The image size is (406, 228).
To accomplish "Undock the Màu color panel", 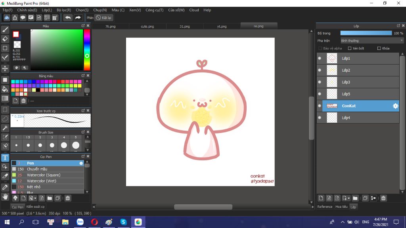I will click(83, 26).
